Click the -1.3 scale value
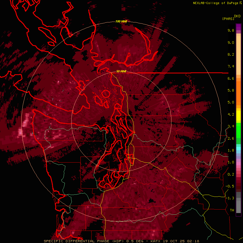The width and height of the screenshot is (243, 243). pos(230,198)
